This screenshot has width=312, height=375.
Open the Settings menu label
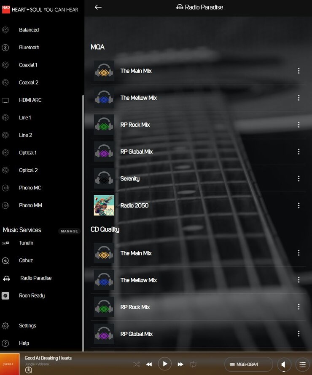[27, 326]
